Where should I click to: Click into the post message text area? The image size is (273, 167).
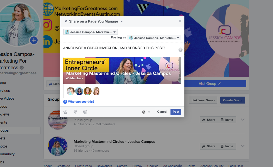point(120,50)
